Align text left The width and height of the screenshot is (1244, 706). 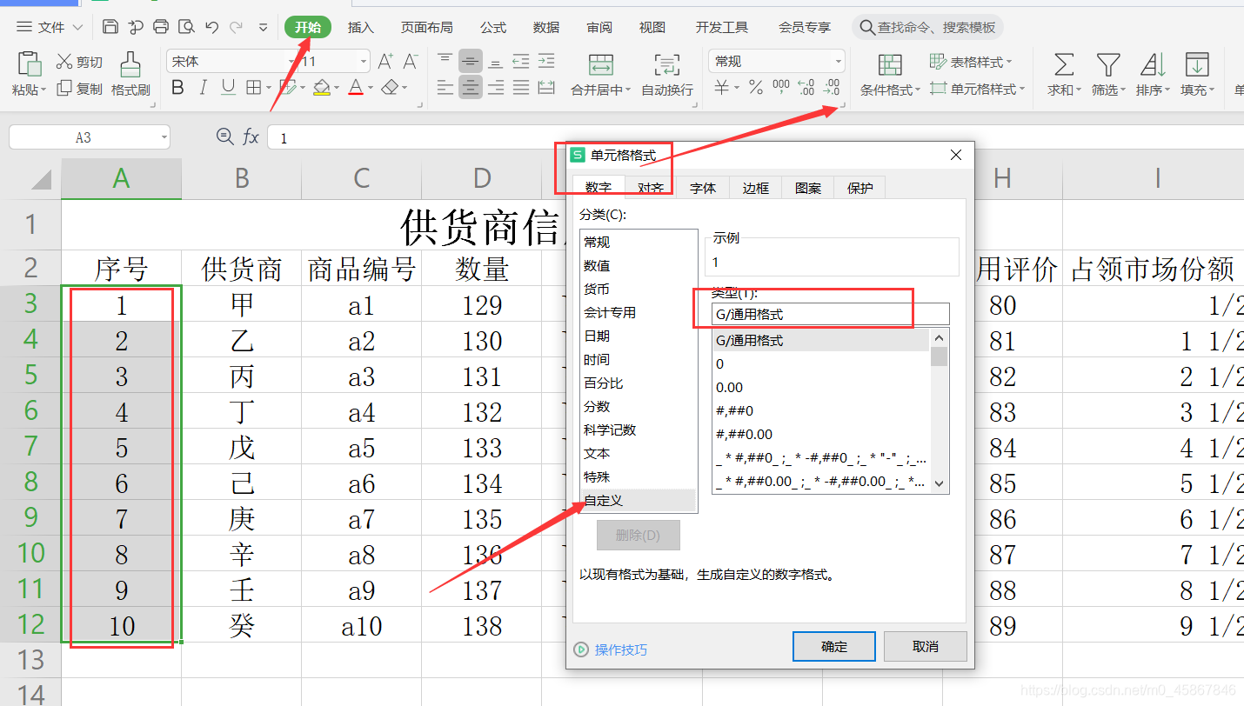click(445, 87)
